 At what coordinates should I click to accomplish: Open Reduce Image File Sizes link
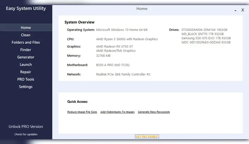[x=82, y=112]
